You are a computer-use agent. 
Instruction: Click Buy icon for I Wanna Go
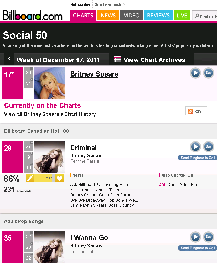tap(208, 237)
